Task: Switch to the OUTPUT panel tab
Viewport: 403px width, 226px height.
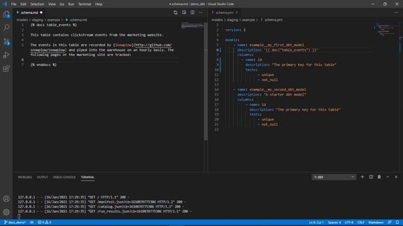Action: [x=42, y=177]
